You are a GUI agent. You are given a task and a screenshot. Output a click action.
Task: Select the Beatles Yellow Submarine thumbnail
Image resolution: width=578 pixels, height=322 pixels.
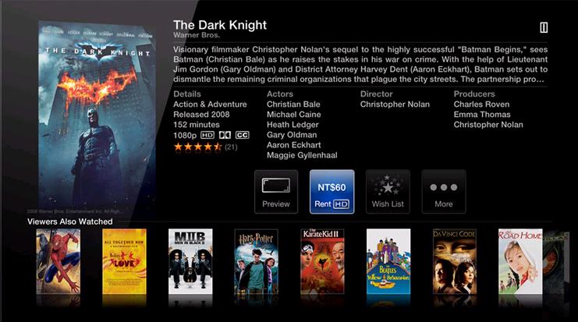(388, 261)
